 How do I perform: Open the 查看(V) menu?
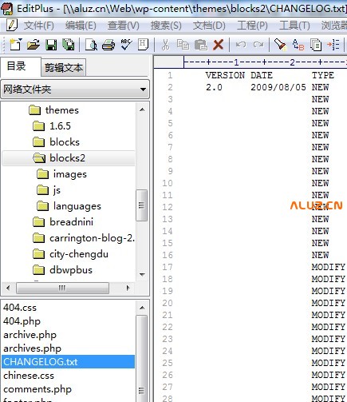point(124,26)
